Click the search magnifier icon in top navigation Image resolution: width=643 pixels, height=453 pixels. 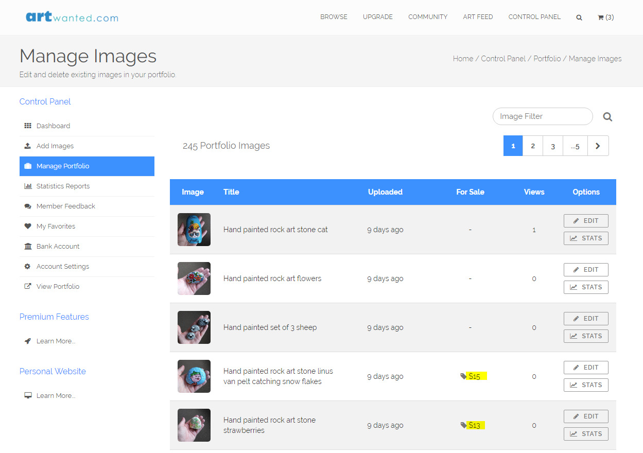coord(579,18)
